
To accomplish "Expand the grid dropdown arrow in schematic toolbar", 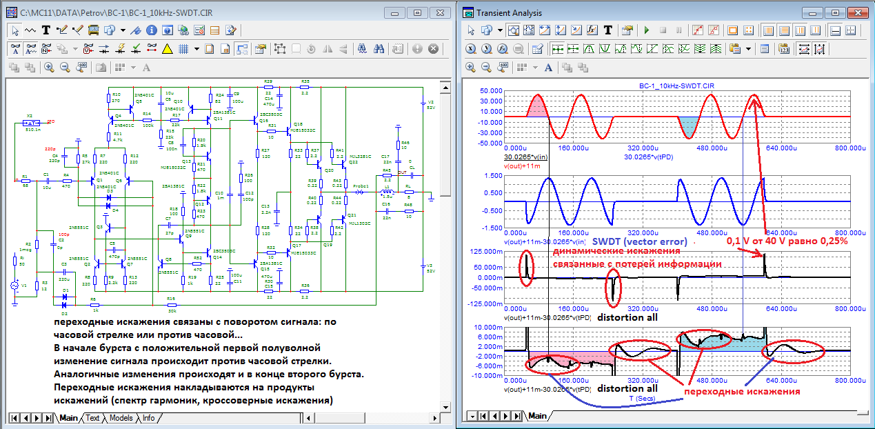I will [x=197, y=49].
